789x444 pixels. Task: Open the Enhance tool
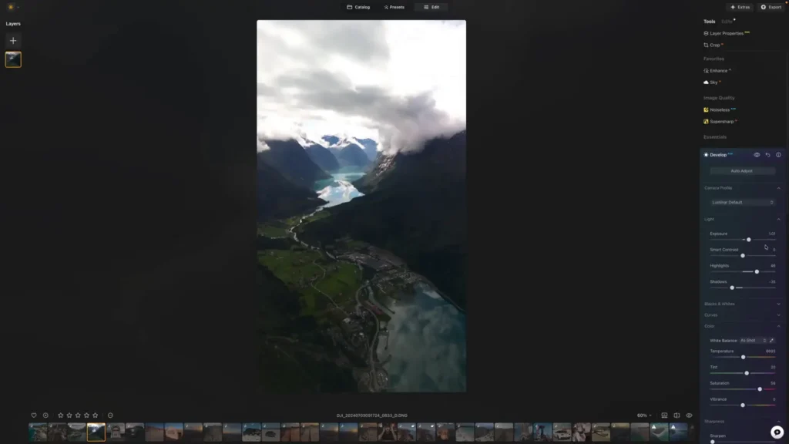(x=720, y=70)
